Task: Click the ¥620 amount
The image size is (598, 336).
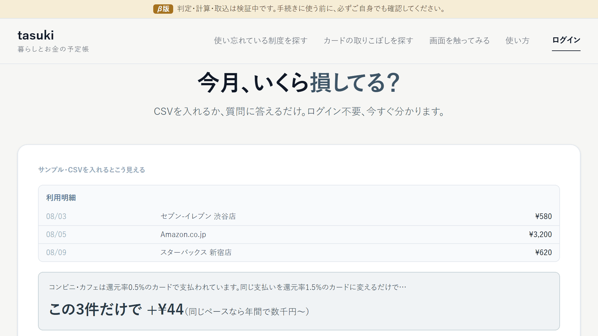Action: click(x=543, y=253)
